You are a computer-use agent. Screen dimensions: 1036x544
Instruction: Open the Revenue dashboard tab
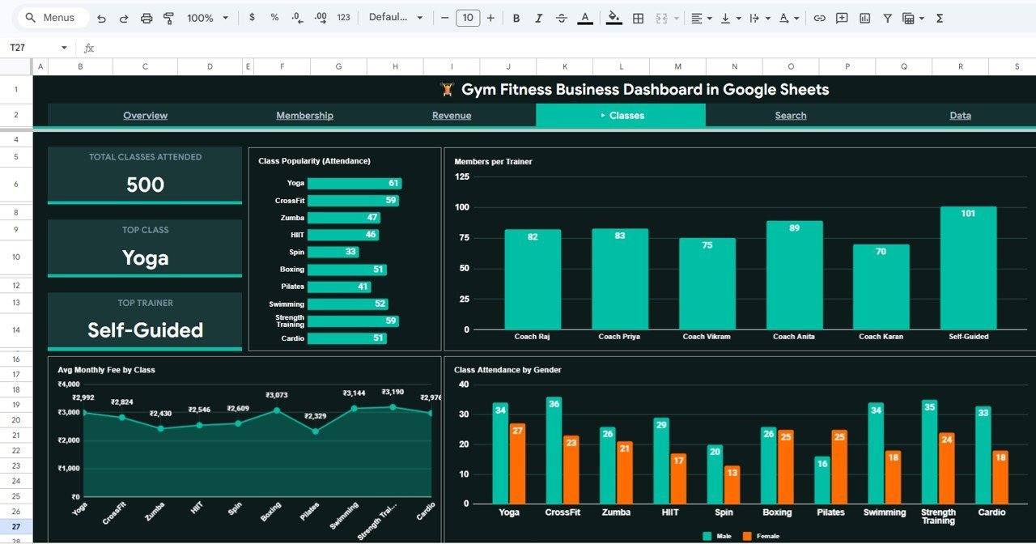[x=452, y=116]
